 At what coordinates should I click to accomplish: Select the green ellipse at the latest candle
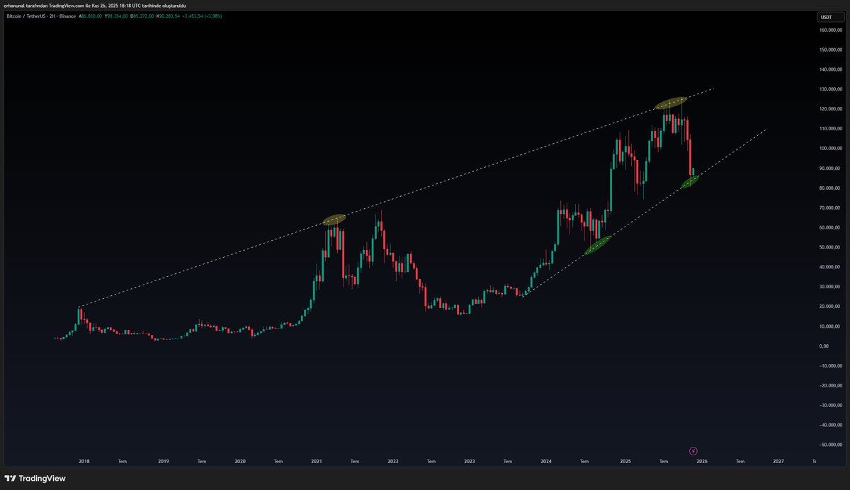[x=691, y=181]
